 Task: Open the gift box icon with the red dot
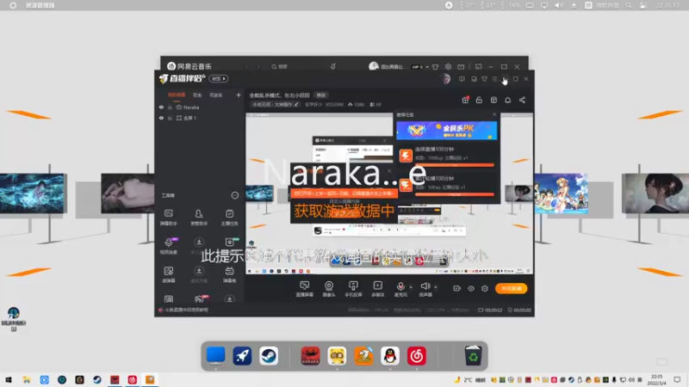coord(465,100)
